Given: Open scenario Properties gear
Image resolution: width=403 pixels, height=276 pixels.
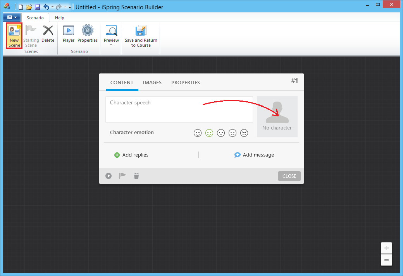Looking at the screenshot, I should pos(88,34).
